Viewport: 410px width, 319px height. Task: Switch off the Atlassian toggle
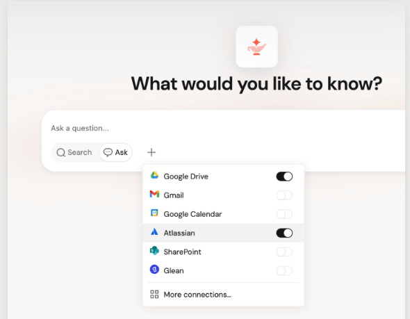tap(284, 233)
